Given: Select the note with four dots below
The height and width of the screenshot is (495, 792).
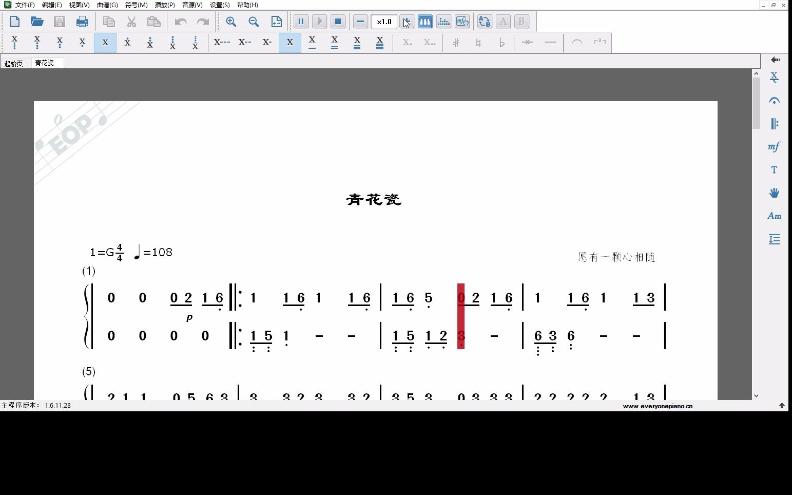Looking at the screenshot, I should pyautogui.click(x=14, y=43).
